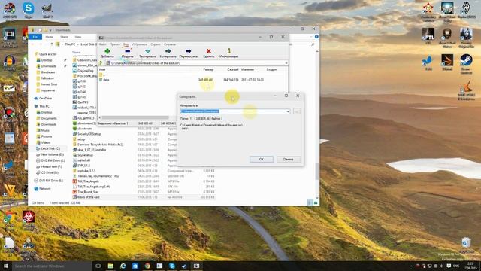The image size is (481, 271).
Task: Open the View tab in Explorer ribbon
Action: [78, 37]
